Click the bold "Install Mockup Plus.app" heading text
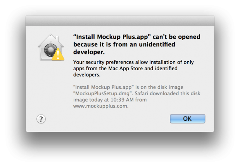The image size is (240, 167). click(112, 37)
